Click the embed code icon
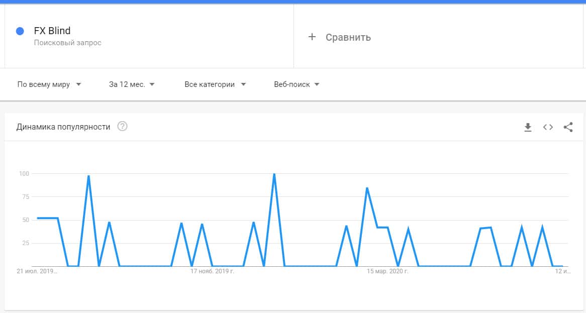This screenshot has height=313, width=586. point(548,127)
